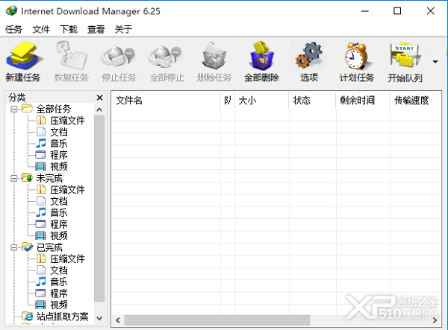Click the download list horizontal scrollbar thumb
448x330 pixels.
(217, 320)
